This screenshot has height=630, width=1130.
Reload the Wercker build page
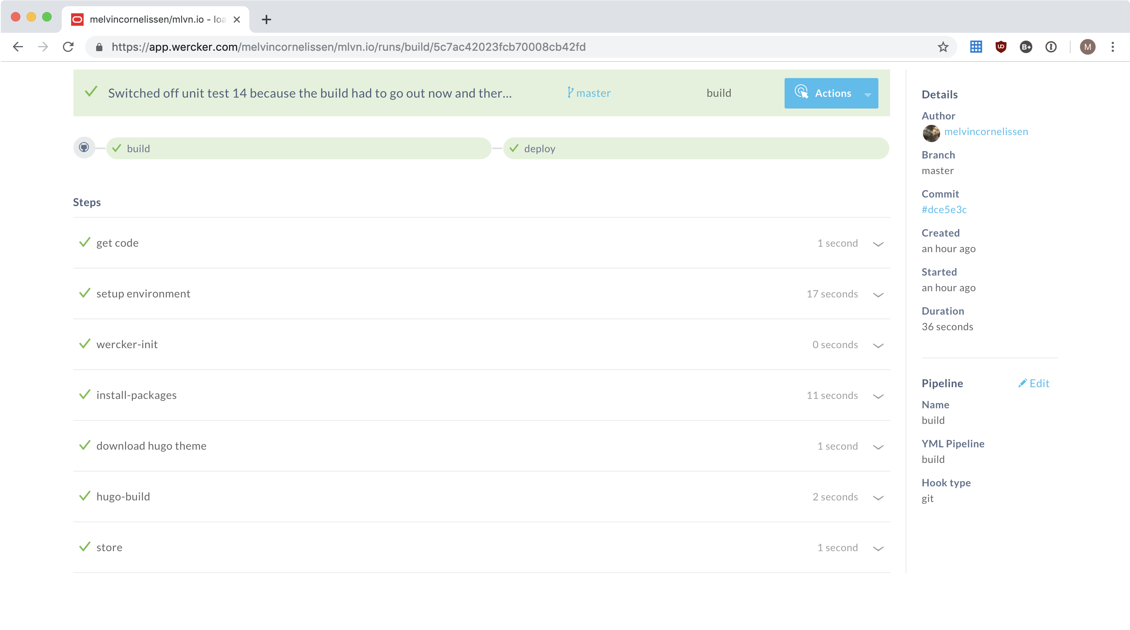coord(68,47)
